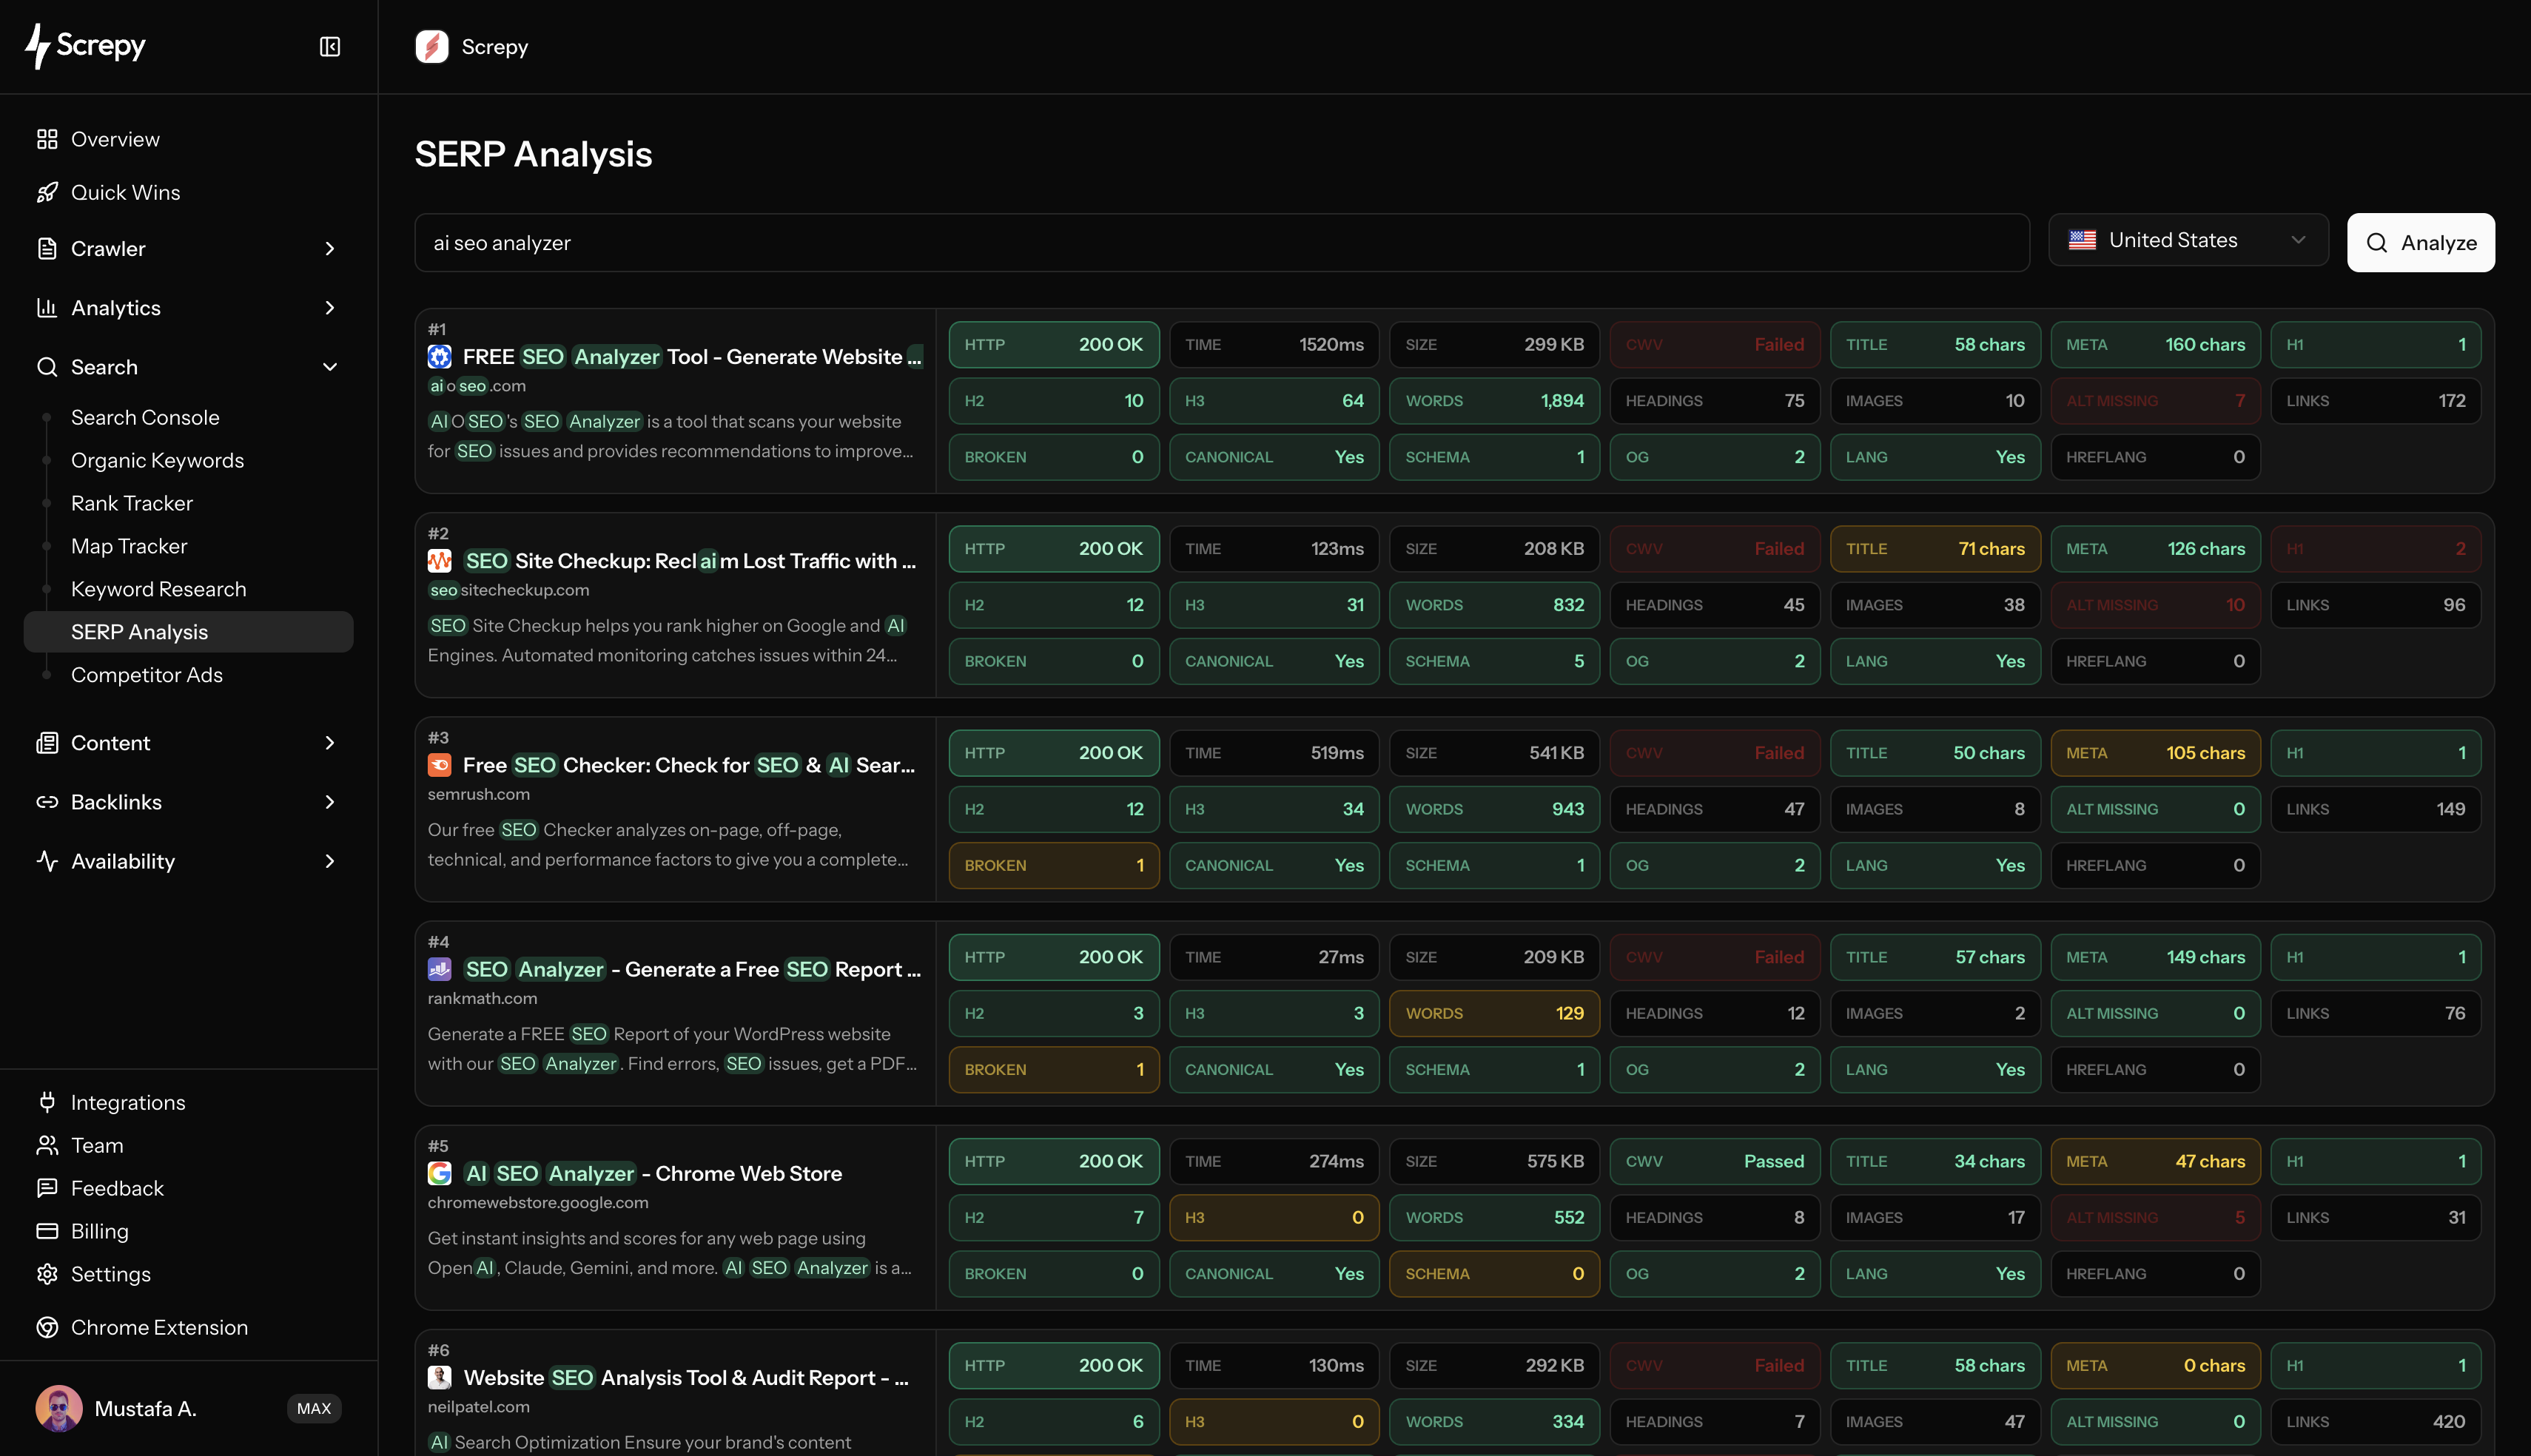
Task: Click the aioseo.com favicon in result #1
Action: click(x=440, y=357)
